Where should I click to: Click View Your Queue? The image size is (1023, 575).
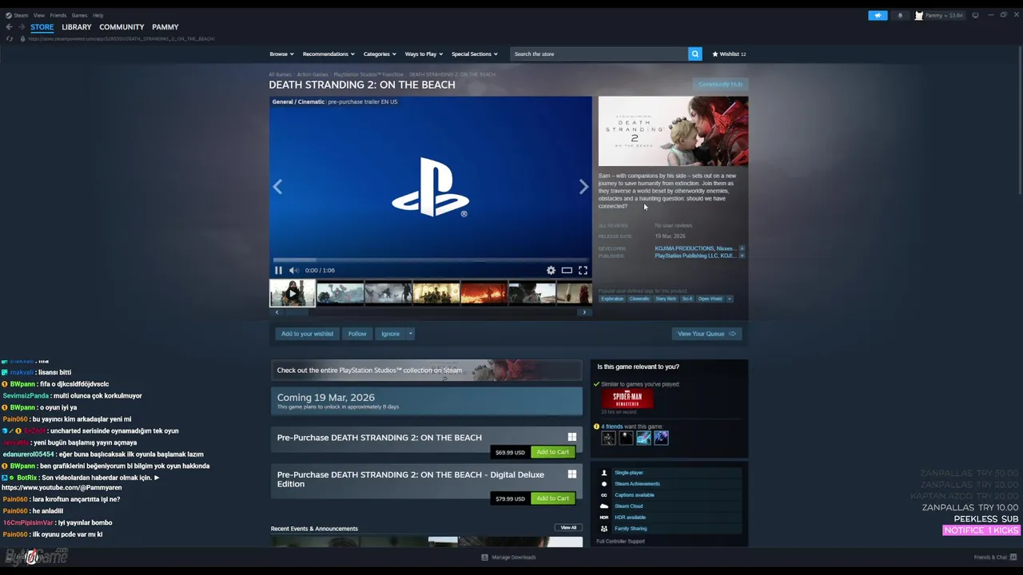click(707, 334)
